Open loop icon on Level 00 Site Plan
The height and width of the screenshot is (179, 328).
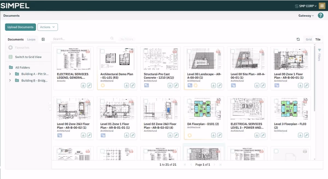click(233, 86)
